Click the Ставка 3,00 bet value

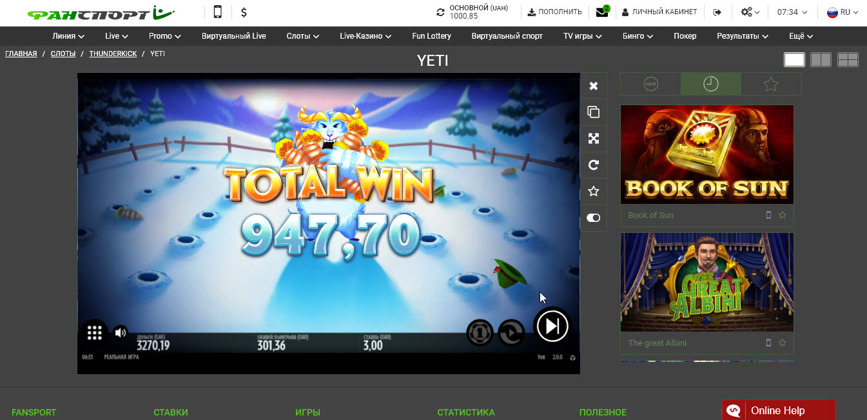click(x=373, y=345)
